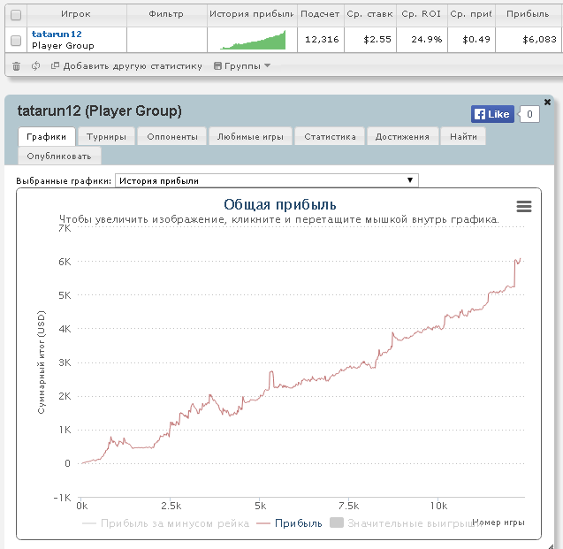Open the Выбранные графики dropdown

point(266,180)
